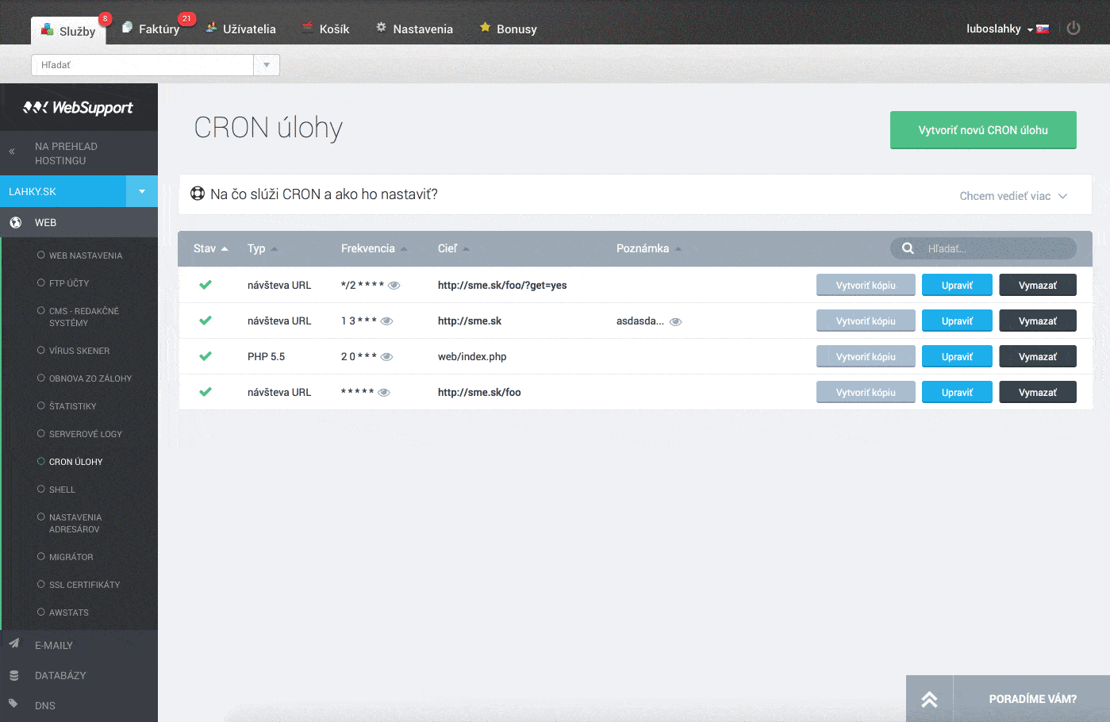
Task: Open the Nastavenia tab
Action: [414, 29]
